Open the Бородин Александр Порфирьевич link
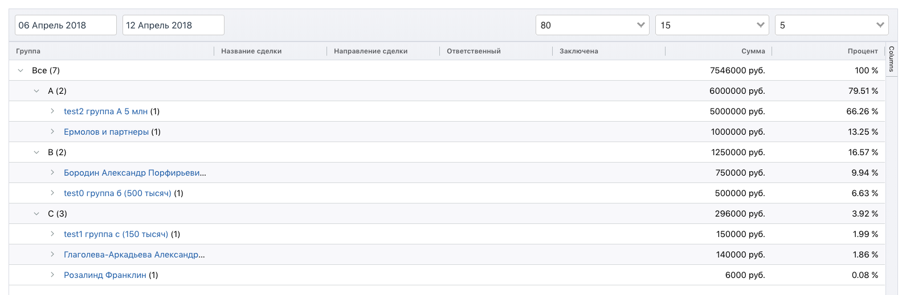Screen dimensions: 906x295 tap(134, 173)
